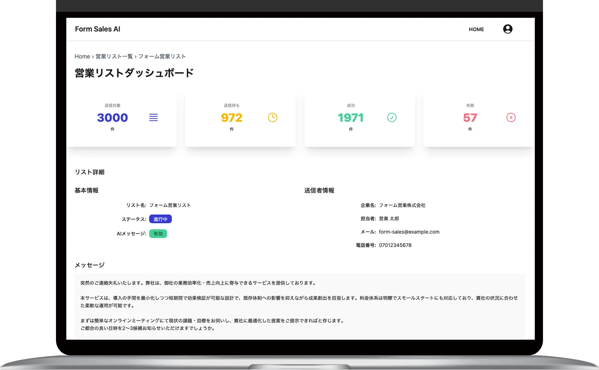This screenshot has height=370, width=599.
Task: Select the 3000 送信対象 count
Action: 112,118
